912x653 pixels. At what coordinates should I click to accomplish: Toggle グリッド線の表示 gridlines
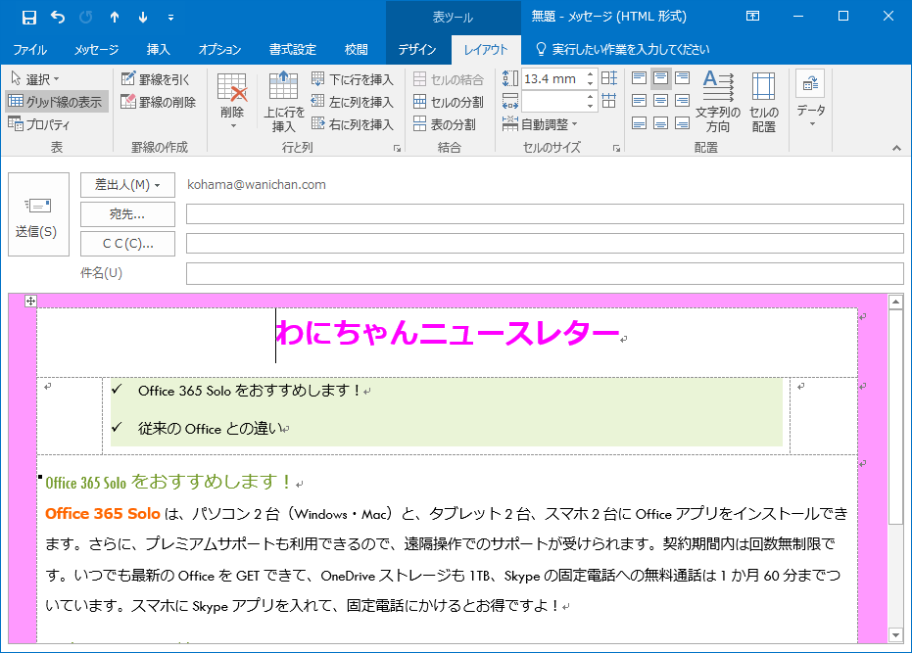coord(57,102)
